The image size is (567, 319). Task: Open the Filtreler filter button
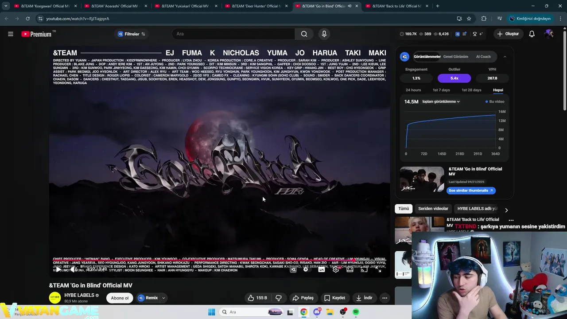[x=131, y=34]
